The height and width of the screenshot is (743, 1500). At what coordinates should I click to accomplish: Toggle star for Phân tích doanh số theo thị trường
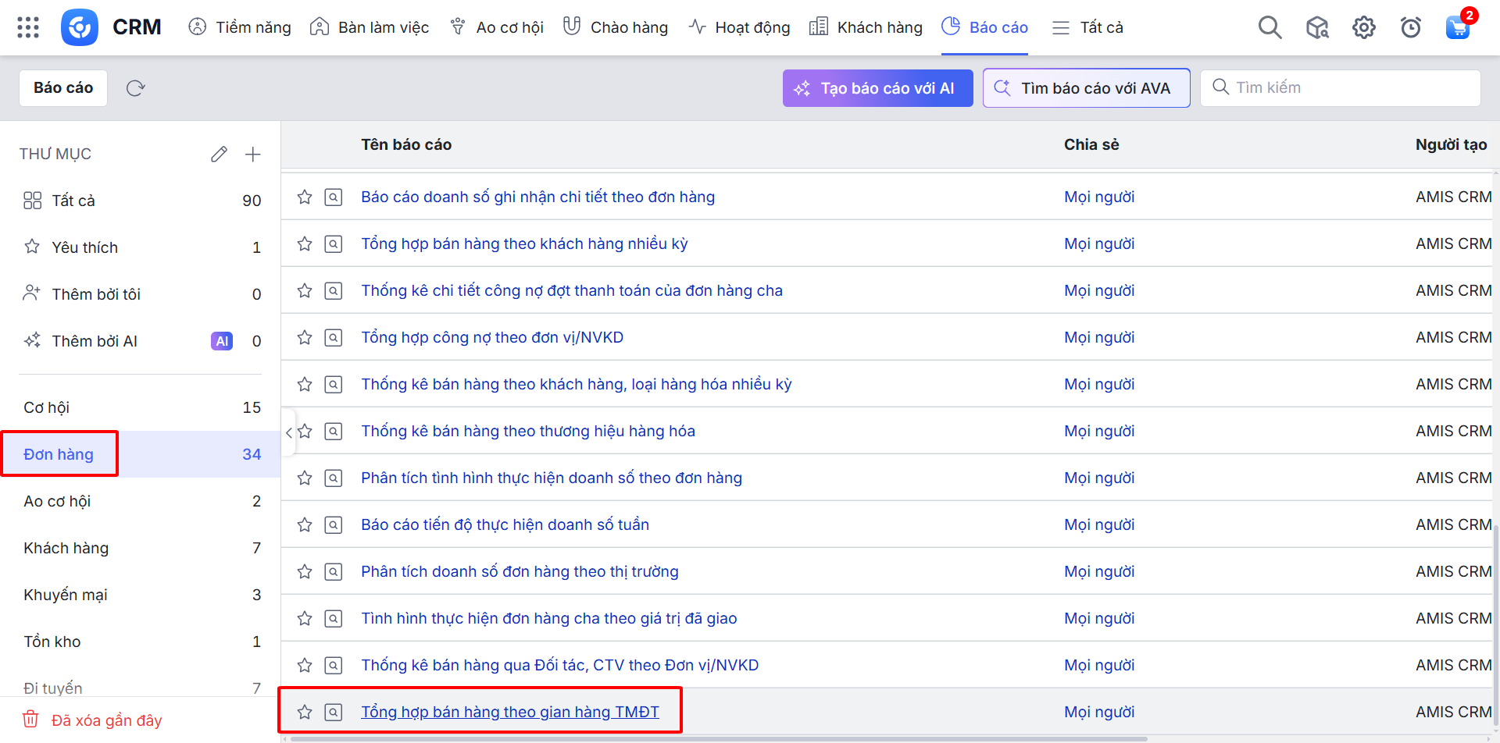[x=305, y=571]
